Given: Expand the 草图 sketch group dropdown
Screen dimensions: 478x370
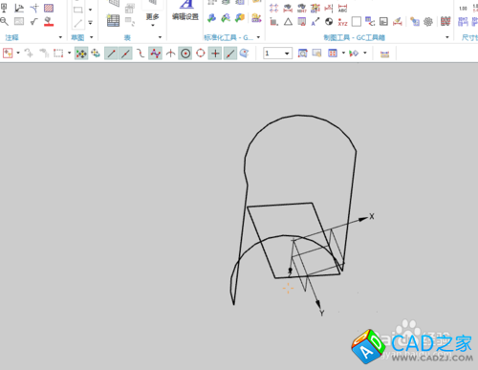Looking at the screenshot, I should (x=92, y=37).
